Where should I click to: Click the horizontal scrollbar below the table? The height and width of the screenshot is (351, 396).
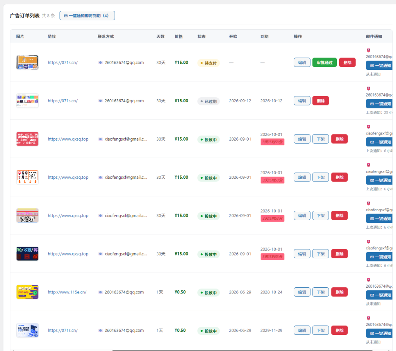coord(242,350)
